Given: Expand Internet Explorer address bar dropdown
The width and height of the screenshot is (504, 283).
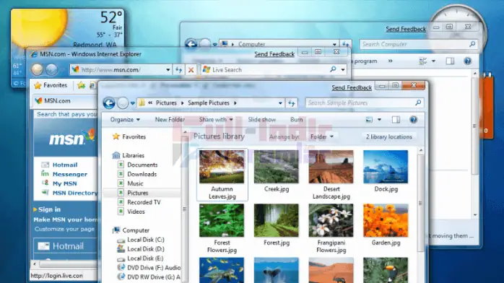Looking at the screenshot, I should click(x=168, y=70).
